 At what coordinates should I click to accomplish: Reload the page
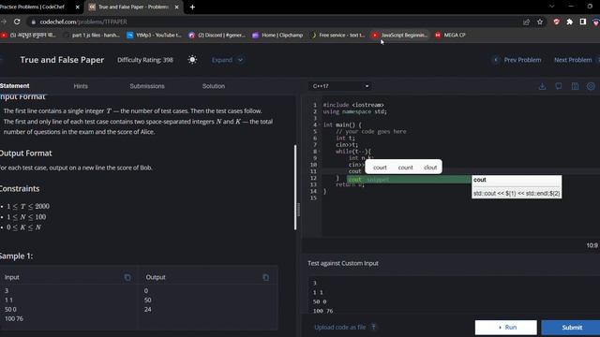tap(17, 22)
